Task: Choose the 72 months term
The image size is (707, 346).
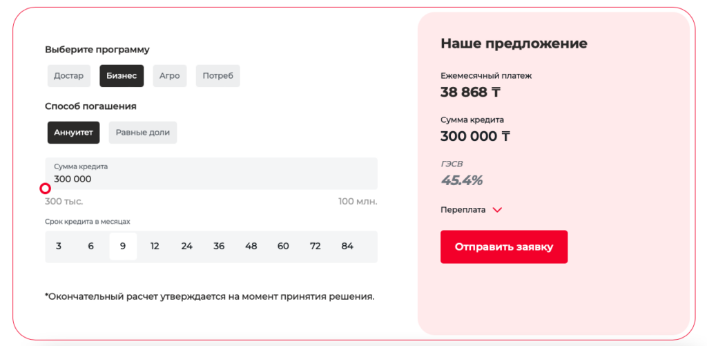Action: pos(316,246)
